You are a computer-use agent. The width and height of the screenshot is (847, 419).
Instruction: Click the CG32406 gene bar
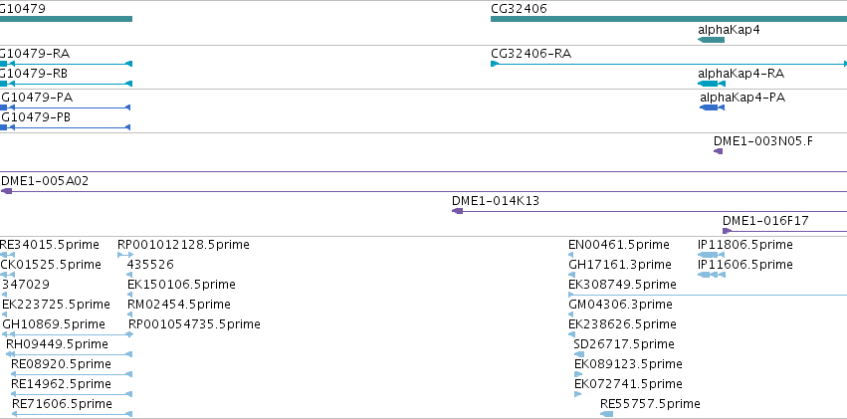point(669,19)
